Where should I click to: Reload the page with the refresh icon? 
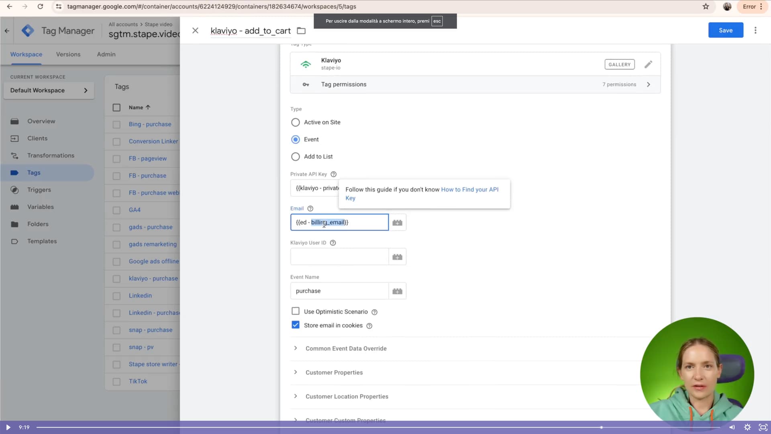[40, 6]
